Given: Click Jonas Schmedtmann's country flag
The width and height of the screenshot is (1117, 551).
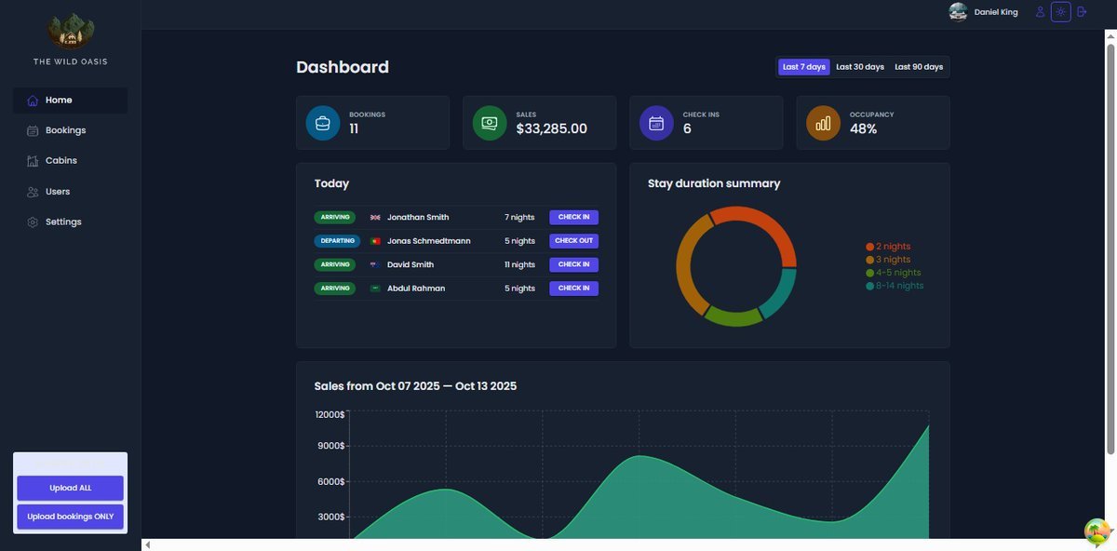Looking at the screenshot, I should 375,241.
